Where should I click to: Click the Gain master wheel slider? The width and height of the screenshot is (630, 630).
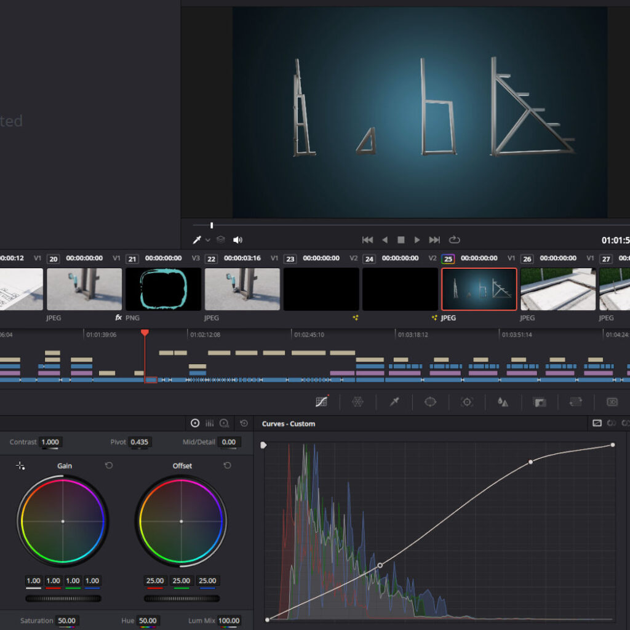pos(63,598)
